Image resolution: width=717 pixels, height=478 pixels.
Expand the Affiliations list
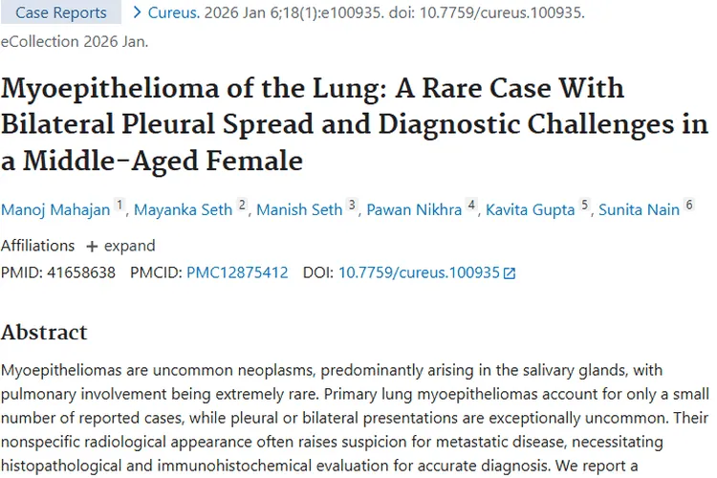(120, 246)
